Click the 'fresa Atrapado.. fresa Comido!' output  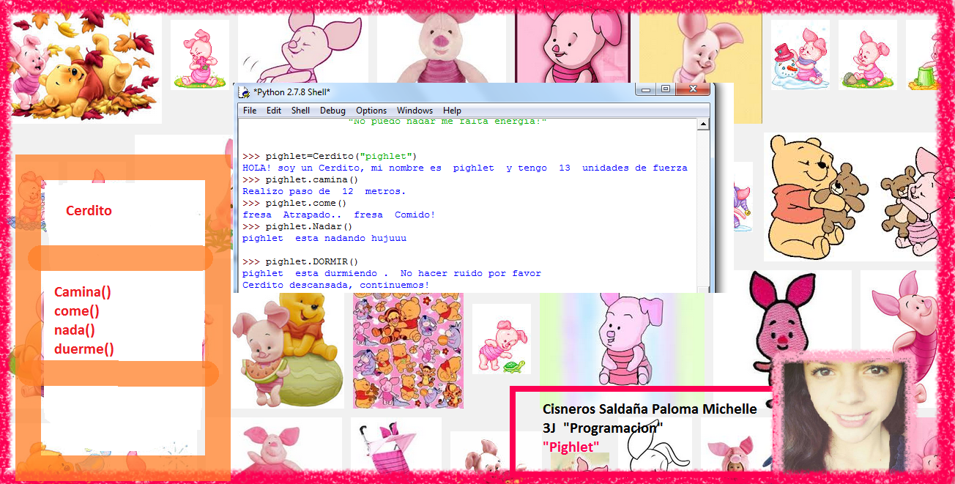point(338,215)
